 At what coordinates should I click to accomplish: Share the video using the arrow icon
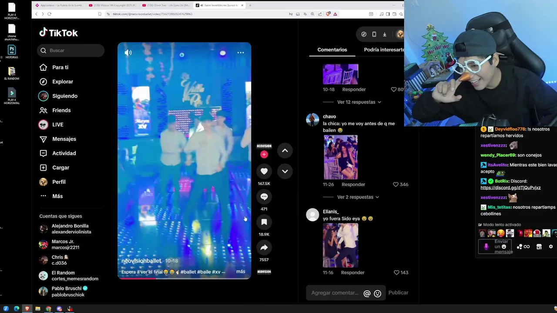[x=264, y=247]
